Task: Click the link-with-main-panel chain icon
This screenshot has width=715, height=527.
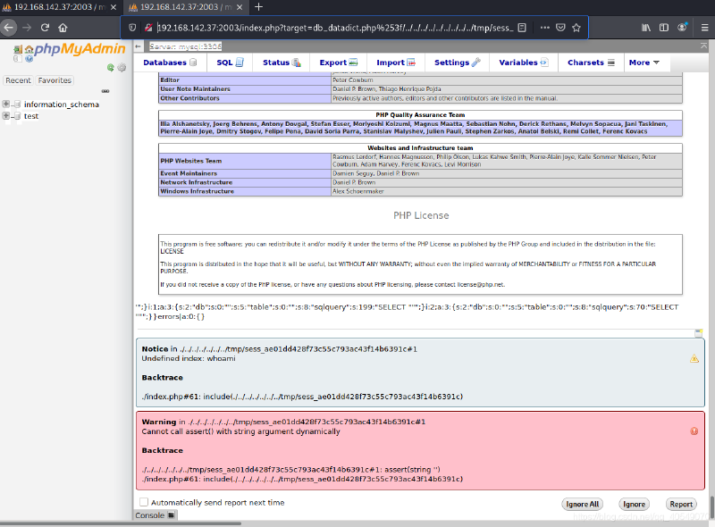Action: [105, 91]
